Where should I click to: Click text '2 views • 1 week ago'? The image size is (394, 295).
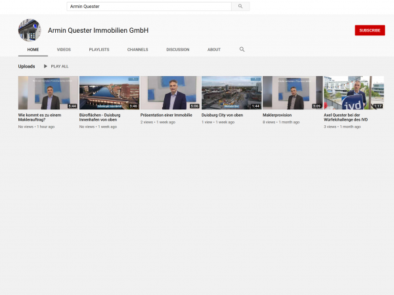click(158, 122)
